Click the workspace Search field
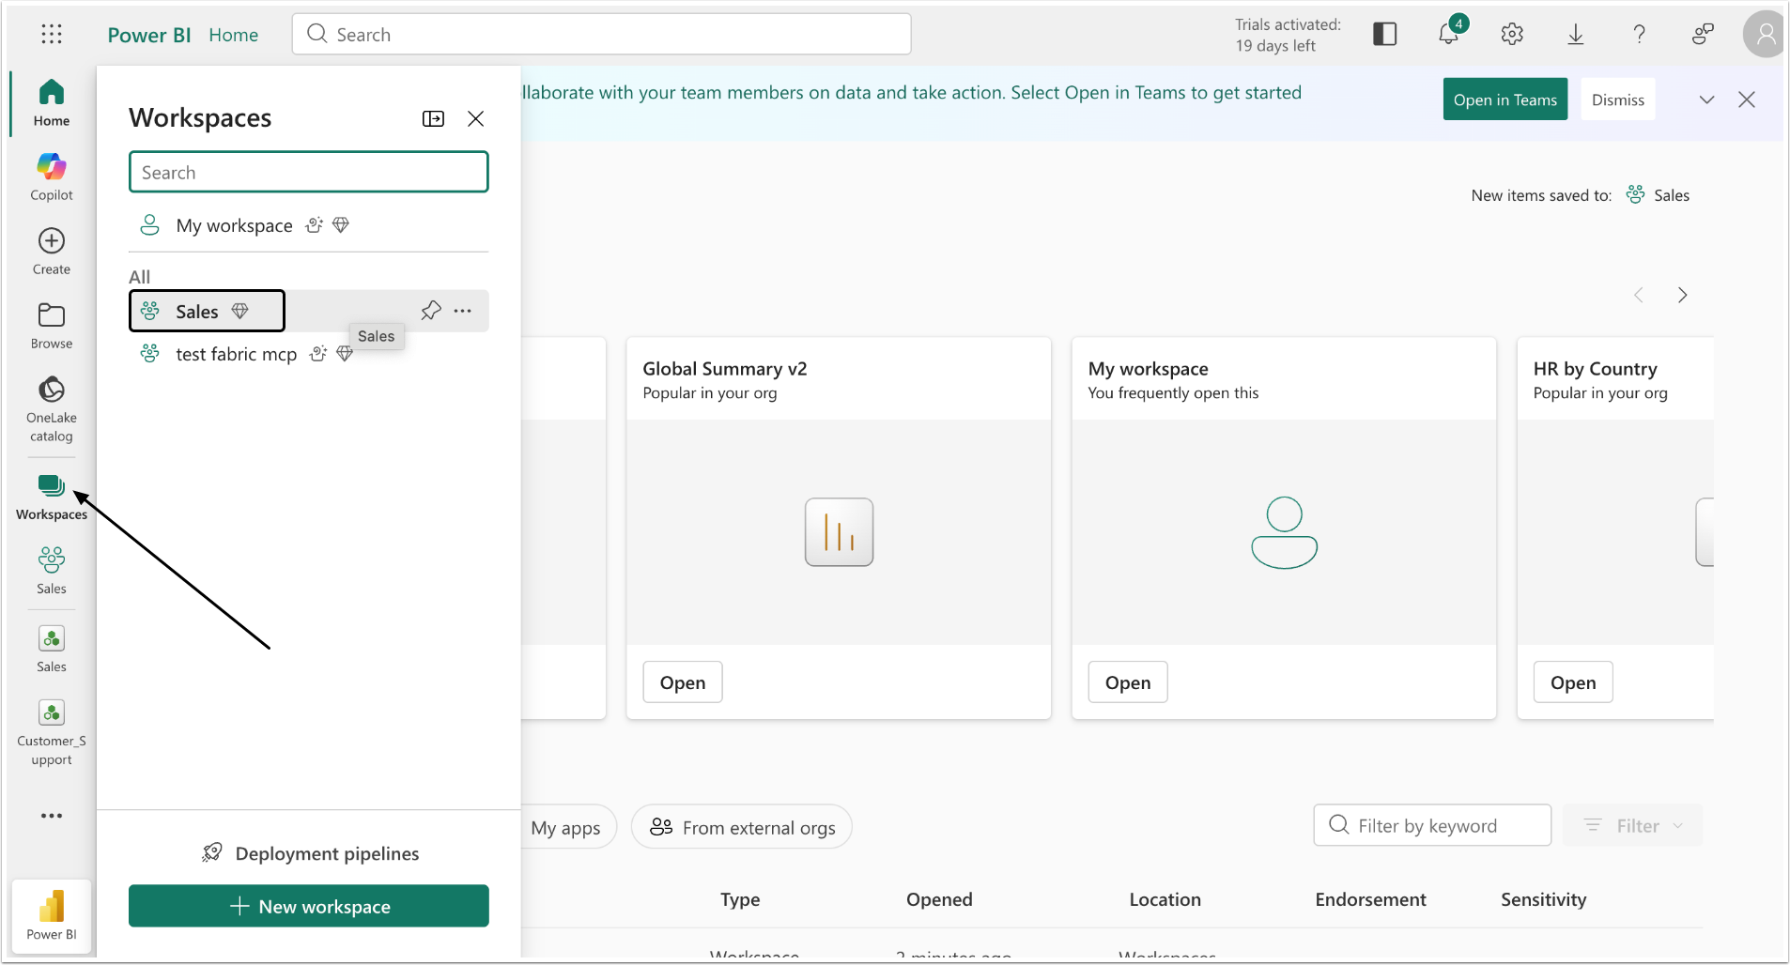This screenshot has height=965, width=1790. pos(309,173)
